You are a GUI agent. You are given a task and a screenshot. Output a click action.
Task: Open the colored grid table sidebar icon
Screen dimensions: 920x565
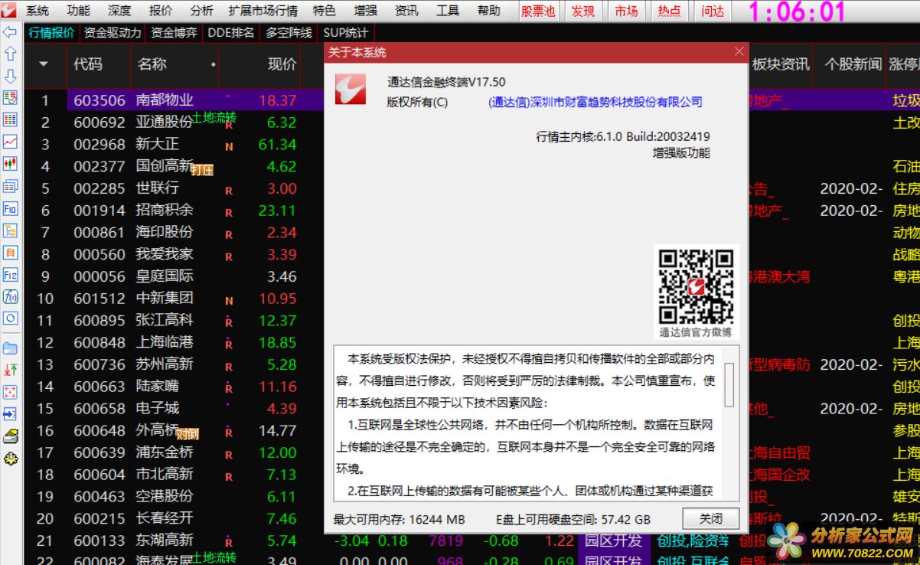(10, 119)
